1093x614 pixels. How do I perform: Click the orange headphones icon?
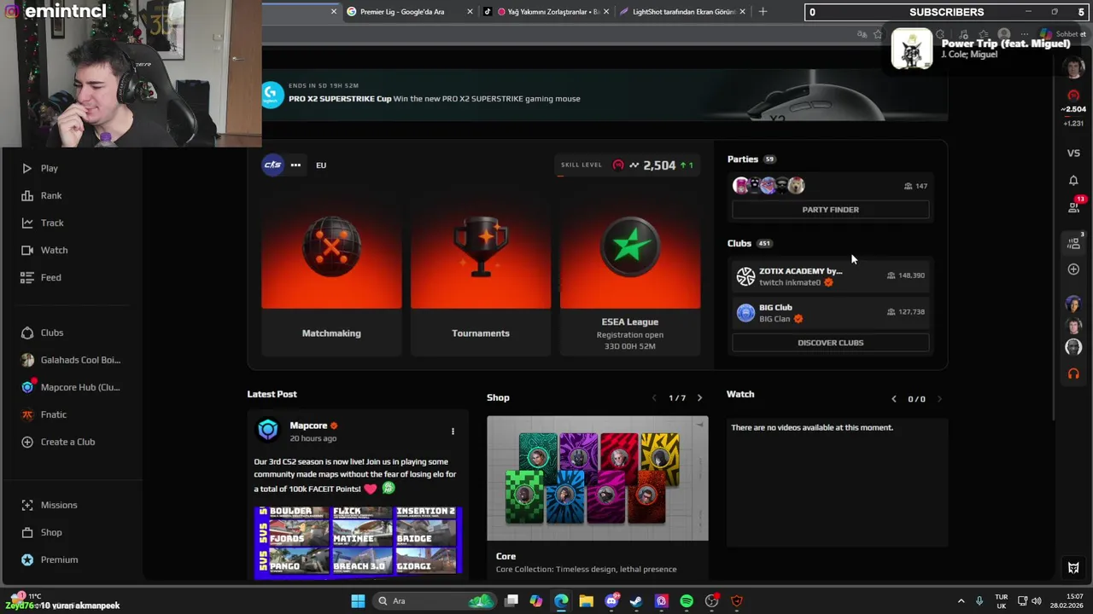point(1073,374)
